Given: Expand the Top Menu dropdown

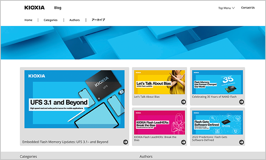Looking at the screenshot, I should pyautogui.click(x=227, y=8).
